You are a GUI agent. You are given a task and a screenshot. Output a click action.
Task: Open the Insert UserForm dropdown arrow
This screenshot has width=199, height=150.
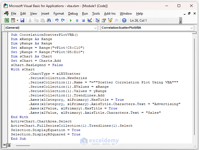(17, 20)
